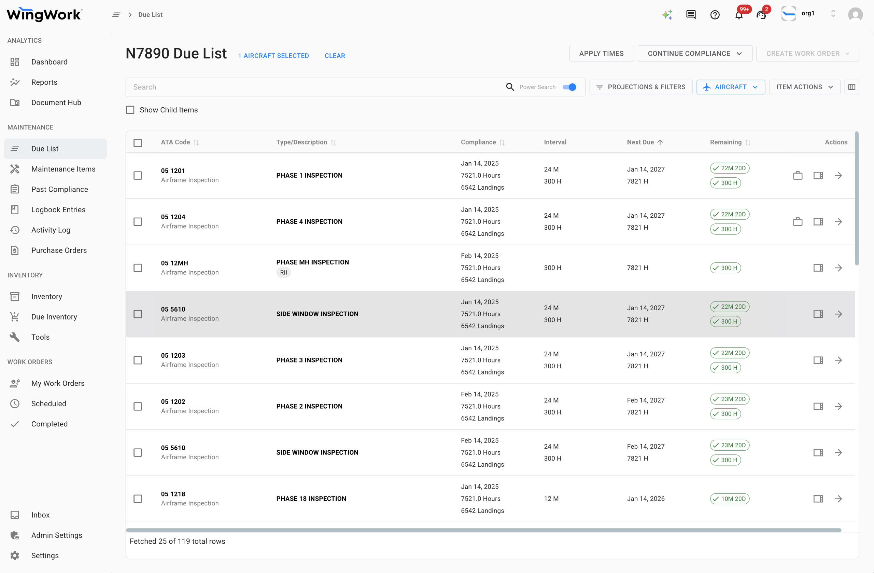
Task: Open the chat messages icon
Action: (691, 15)
